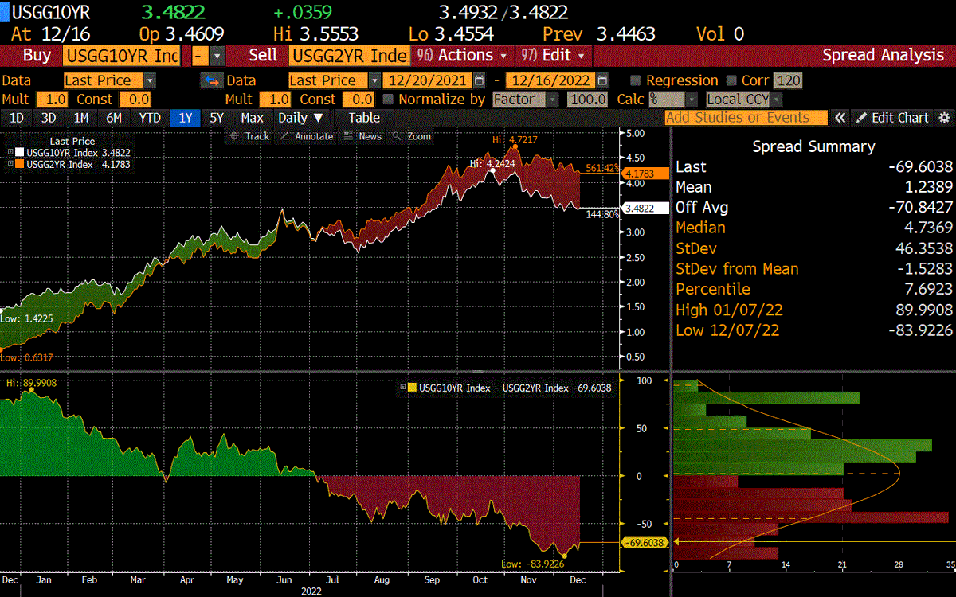Image resolution: width=956 pixels, height=597 pixels.
Task: Select the Max range tab
Action: [x=252, y=117]
